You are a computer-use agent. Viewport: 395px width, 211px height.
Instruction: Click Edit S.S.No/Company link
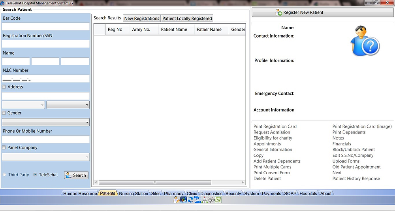point(353,156)
